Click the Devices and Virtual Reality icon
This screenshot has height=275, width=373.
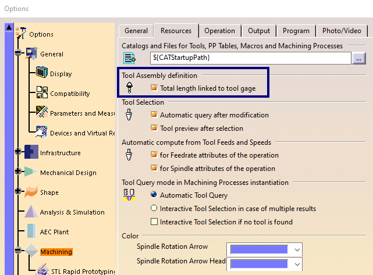pyautogui.click(x=42, y=132)
